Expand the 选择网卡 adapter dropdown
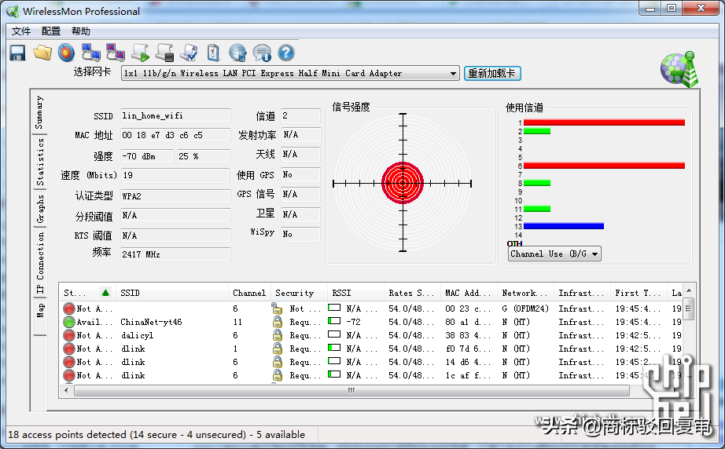This screenshot has height=449, width=725. (453, 73)
